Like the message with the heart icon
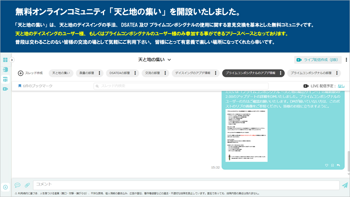The height and width of the screenshot is (197, 350). tap(327, 165)
